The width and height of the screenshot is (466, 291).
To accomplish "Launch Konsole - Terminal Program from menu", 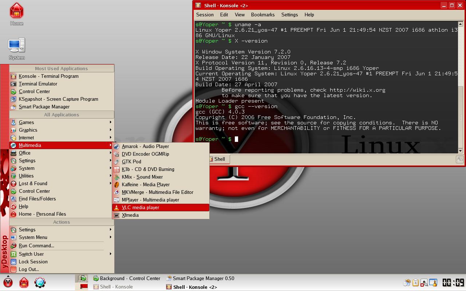I will click(x=62, y=76).
